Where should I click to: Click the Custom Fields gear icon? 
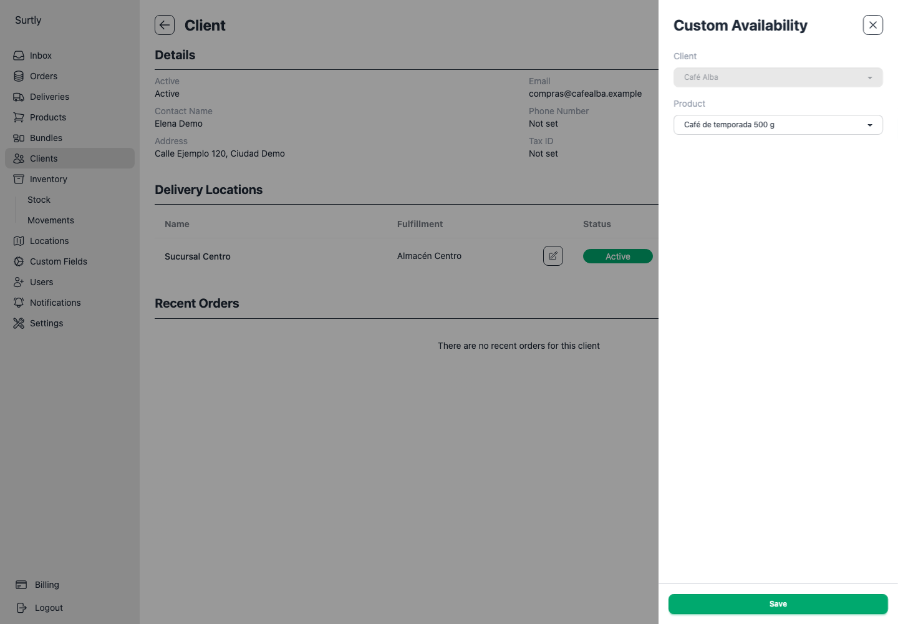click(x=19, y=261)
